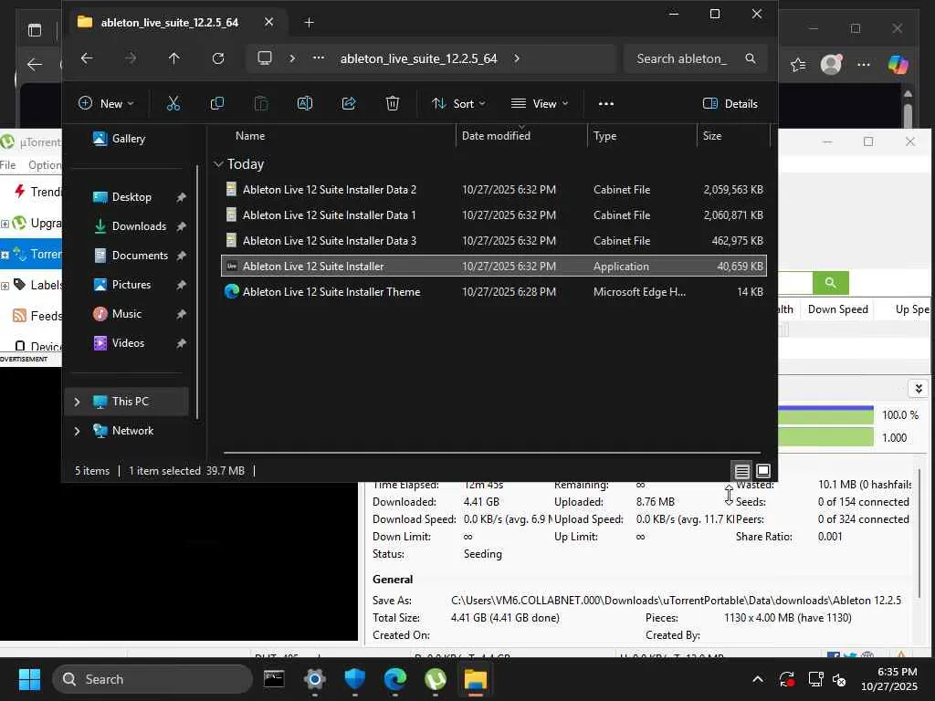Collapse uTorrent detail pane with double-chevron
Viewport: 935px width, 701px height.
919,389
